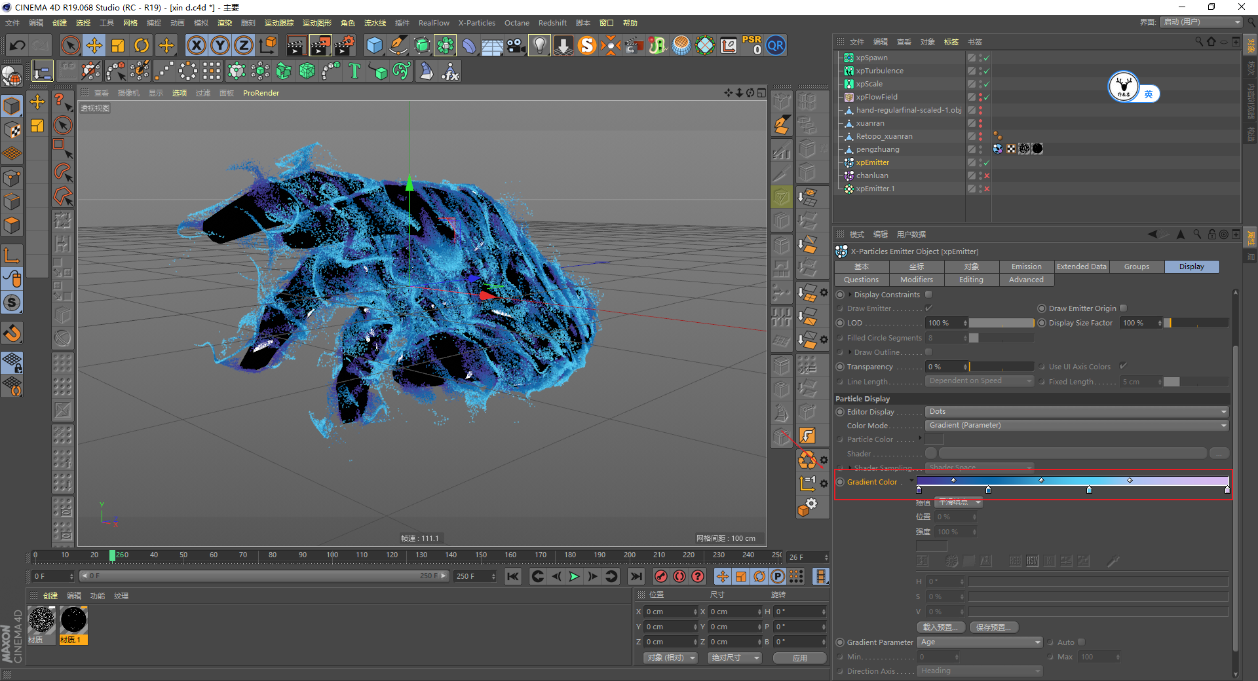Expand the Gradient Color disclosure arrow
The height and width of the screenshot is (681, 1258).
click(911, 481)
